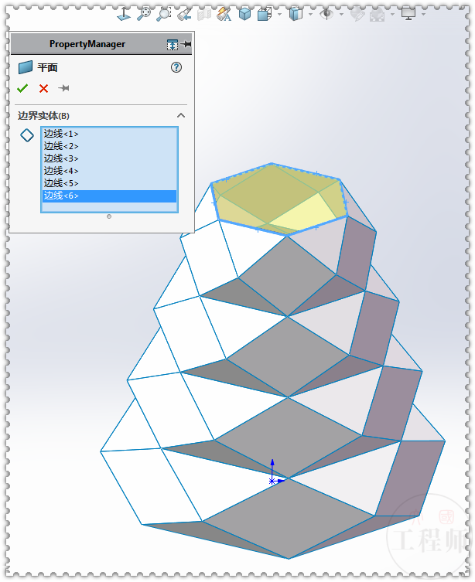Viewport: 475px width, 582px height.
Task: Collapse the 边界实体(B) section
Action: (x=181, y=115)
